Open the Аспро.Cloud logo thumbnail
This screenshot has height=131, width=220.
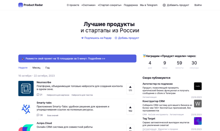(26, 128)
